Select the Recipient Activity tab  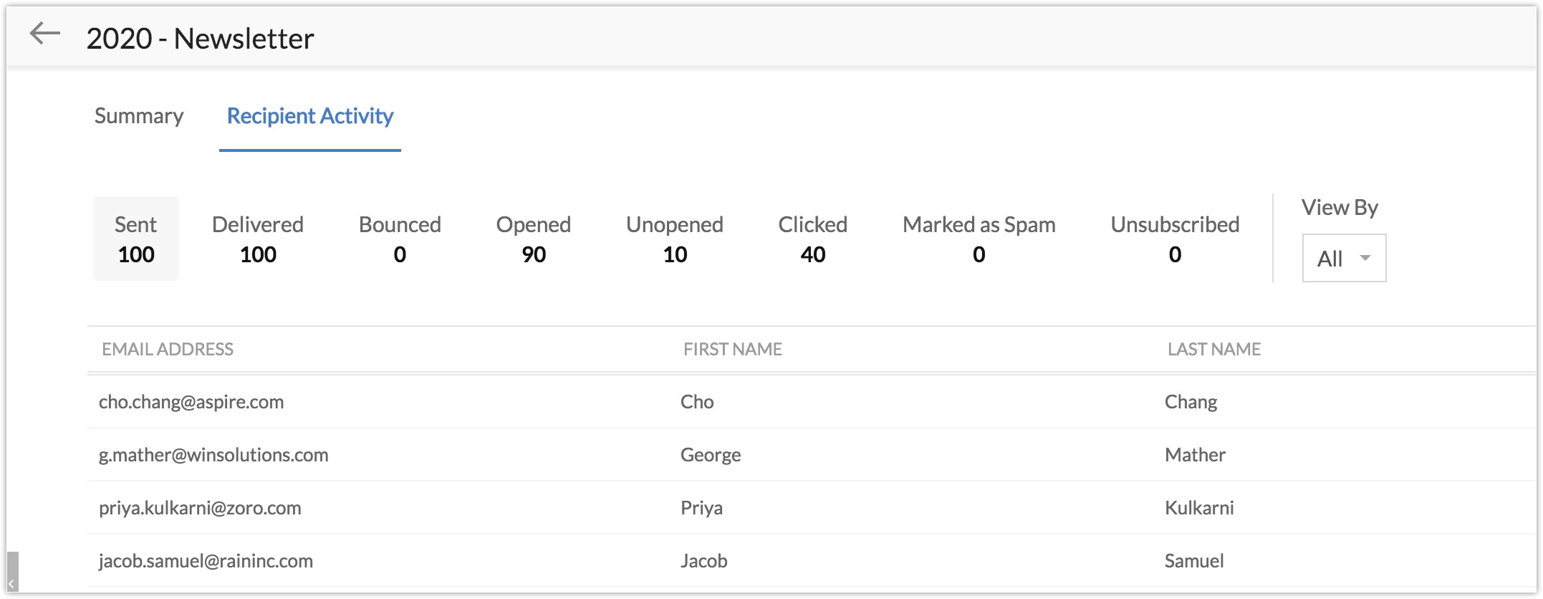pyautogui.click(x=309, y=116)
